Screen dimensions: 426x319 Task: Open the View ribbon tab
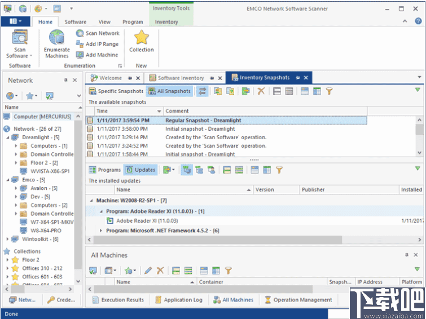[x=104, y=22]
